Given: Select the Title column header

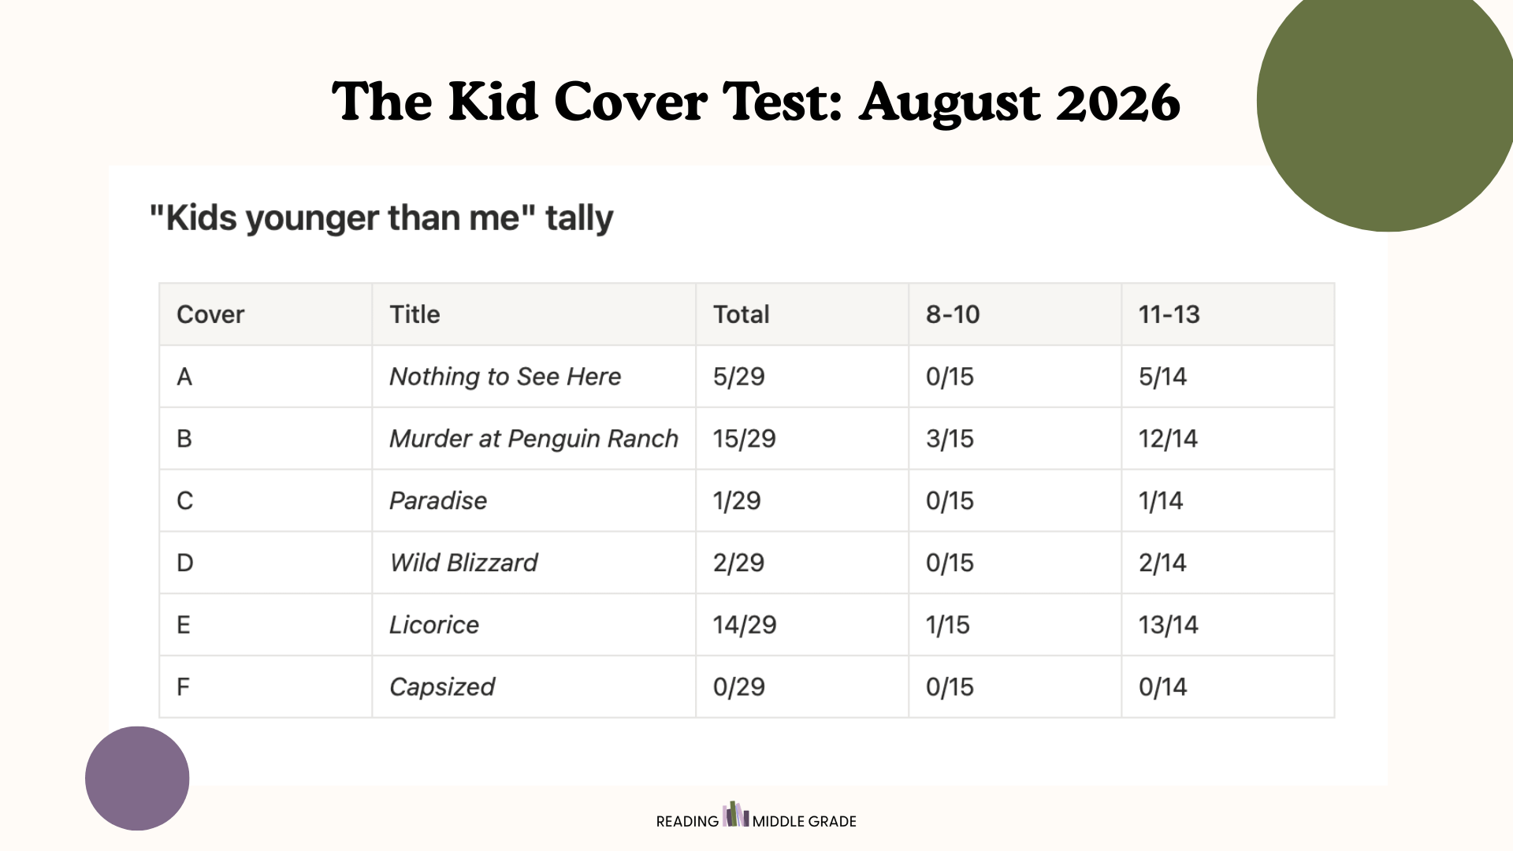Looking at the screenshot, I should click(533, 314).
